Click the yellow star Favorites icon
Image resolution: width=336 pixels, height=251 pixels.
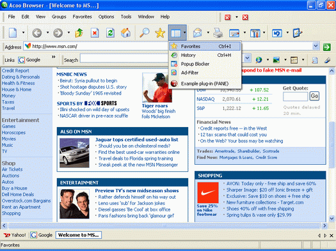pyautogui.click(x=160, y=33)
